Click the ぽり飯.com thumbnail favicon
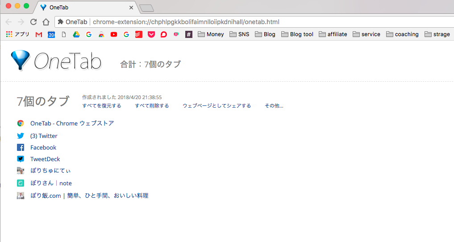 [x=21, y=196]
